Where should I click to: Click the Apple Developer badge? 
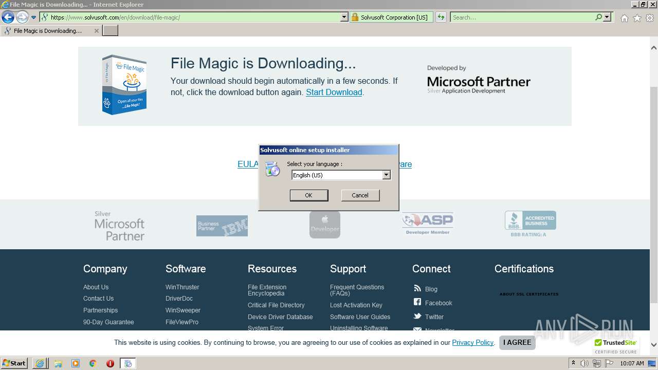325,225
